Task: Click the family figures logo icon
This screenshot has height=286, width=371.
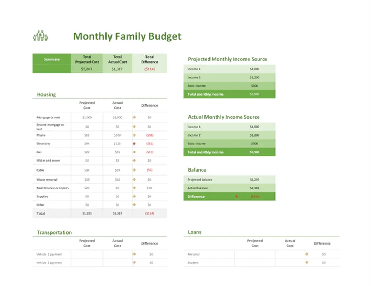Action: click(40, 36)
